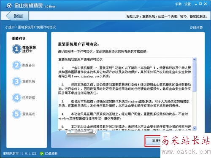The height and width of the screenshot is (158, 211).
Task: Click the 重装向导 heading
Action: click(19, 38)
